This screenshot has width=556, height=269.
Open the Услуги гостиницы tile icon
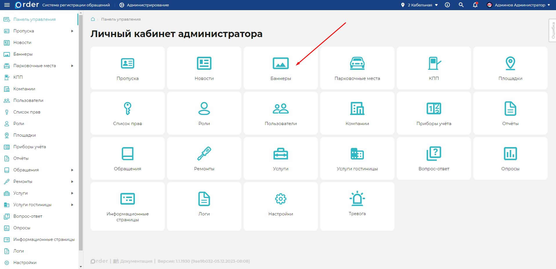pyautogui.click(x=357, y=154)
